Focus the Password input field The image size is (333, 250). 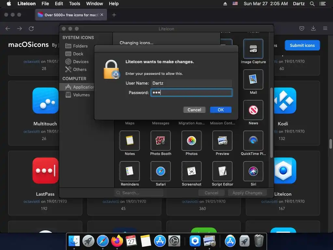191,93
